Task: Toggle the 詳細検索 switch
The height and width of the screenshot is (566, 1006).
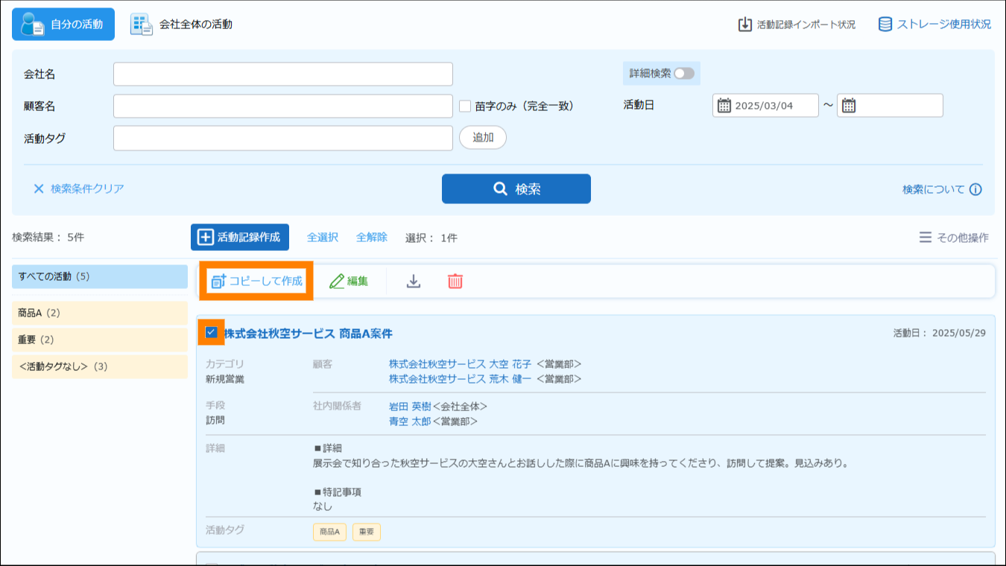Action: click(683, 74)
